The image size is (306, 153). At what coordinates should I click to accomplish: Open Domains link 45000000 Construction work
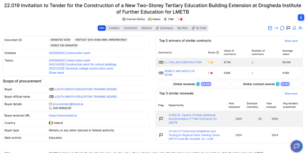[x=70, y=53]
